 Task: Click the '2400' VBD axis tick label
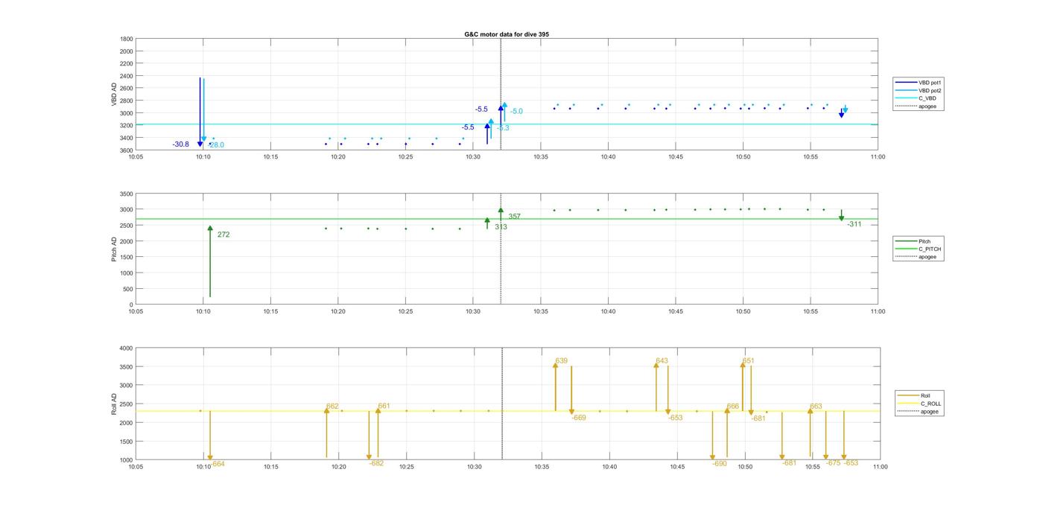pos(127,76)
